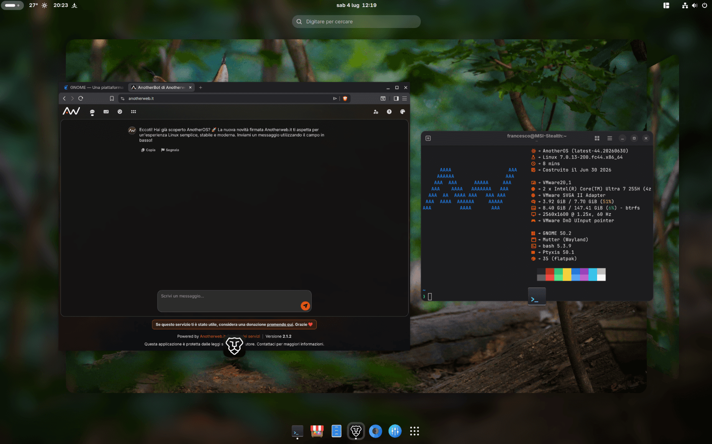
Task: Click the cyan swatch in terminal palette
Action: (593, 275)
